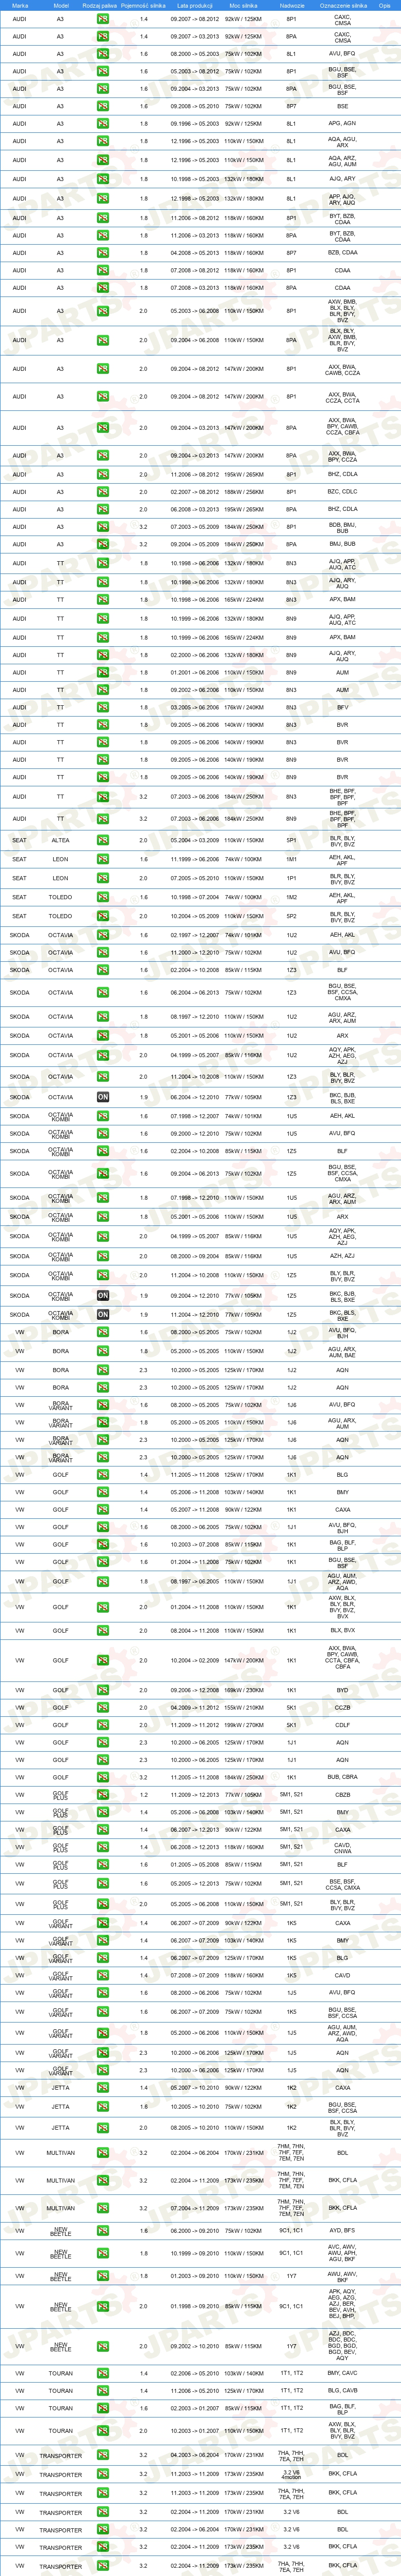Click petrol icon in VW Golf 3.2 row
Screen dimensions: 401x2576
103,1777
